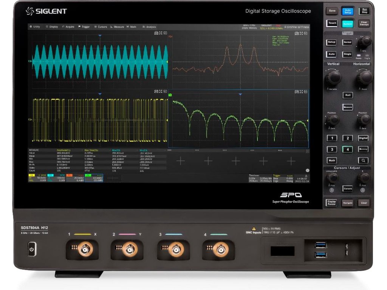The image size is (387, 290).
Task: Toggle lit channel 4 hardware button
Action: [x=348, y=150]
